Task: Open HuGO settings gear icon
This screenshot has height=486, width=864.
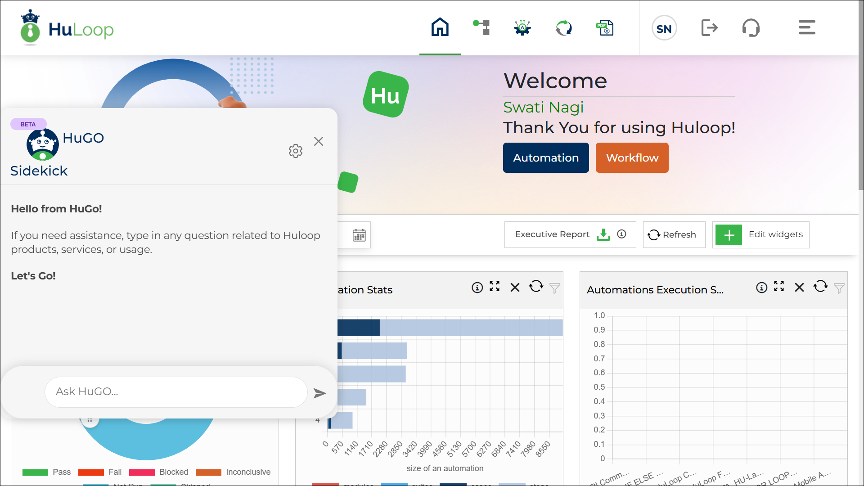Action: coord(296,151)
